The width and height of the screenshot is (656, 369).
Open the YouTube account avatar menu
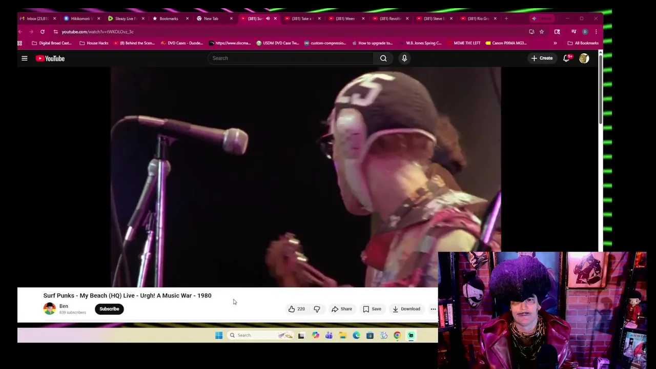584,58
